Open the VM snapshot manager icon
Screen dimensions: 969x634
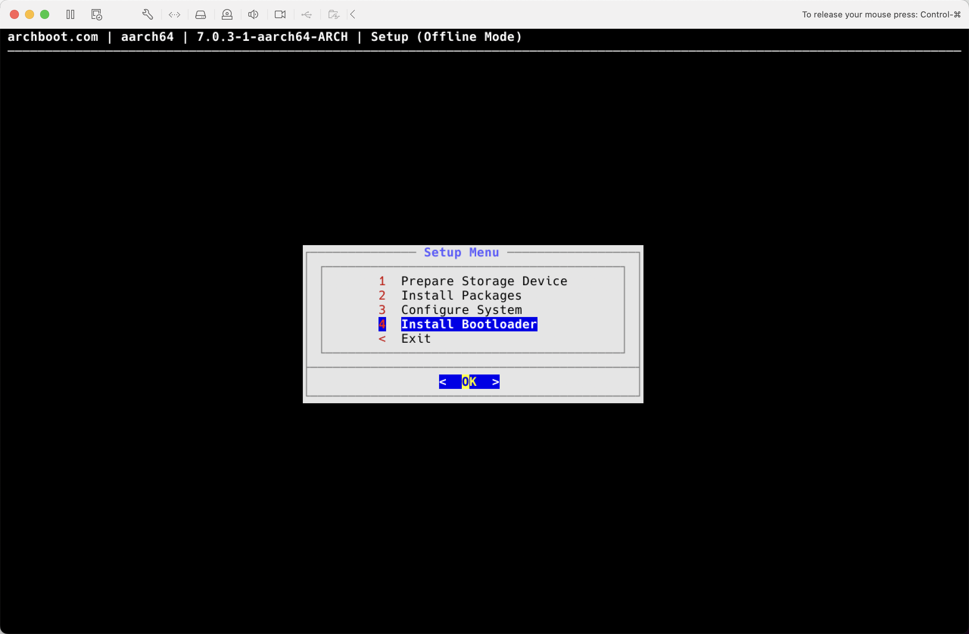[97, 15]
